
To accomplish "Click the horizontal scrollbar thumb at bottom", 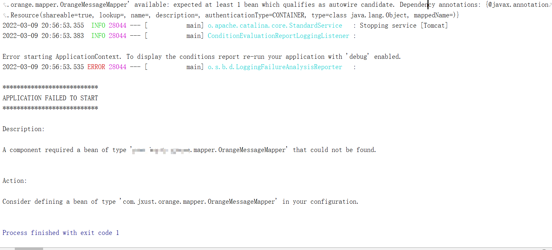I will [29, 249].
